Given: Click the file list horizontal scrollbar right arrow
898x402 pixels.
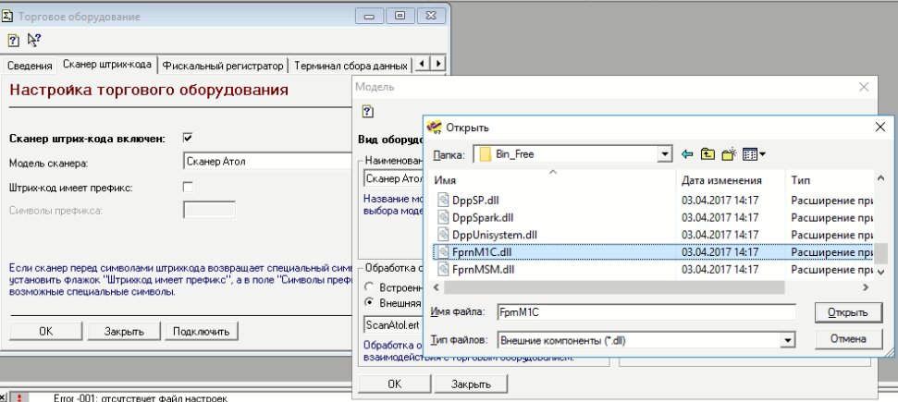Looking at the screenshot, I should [865, 287].
